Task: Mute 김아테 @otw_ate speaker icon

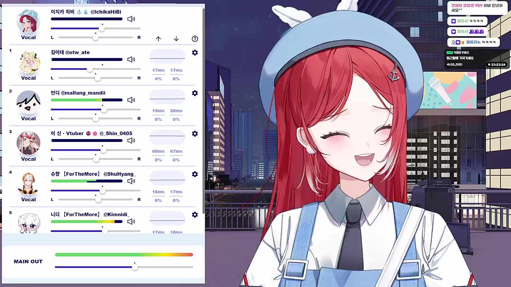Action: [131, 59]
